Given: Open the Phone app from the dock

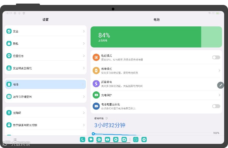Looking at the screenshot, I should (82, 139).
